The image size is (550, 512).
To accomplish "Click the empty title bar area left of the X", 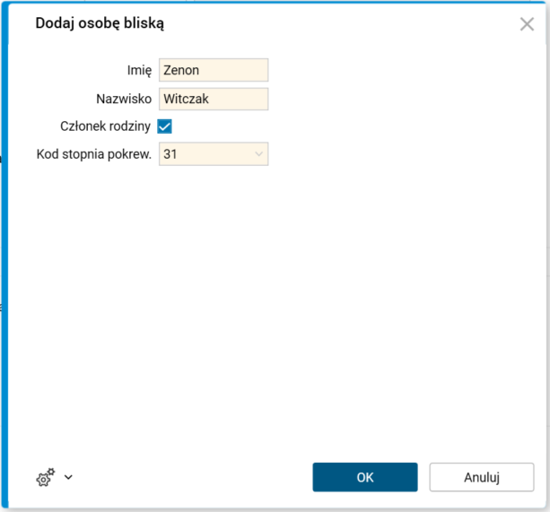I will coord(359,24).
